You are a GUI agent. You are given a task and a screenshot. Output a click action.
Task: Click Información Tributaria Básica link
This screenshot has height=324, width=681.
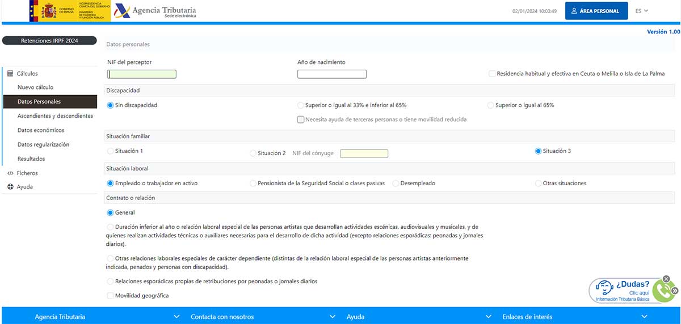coord(622,299)
